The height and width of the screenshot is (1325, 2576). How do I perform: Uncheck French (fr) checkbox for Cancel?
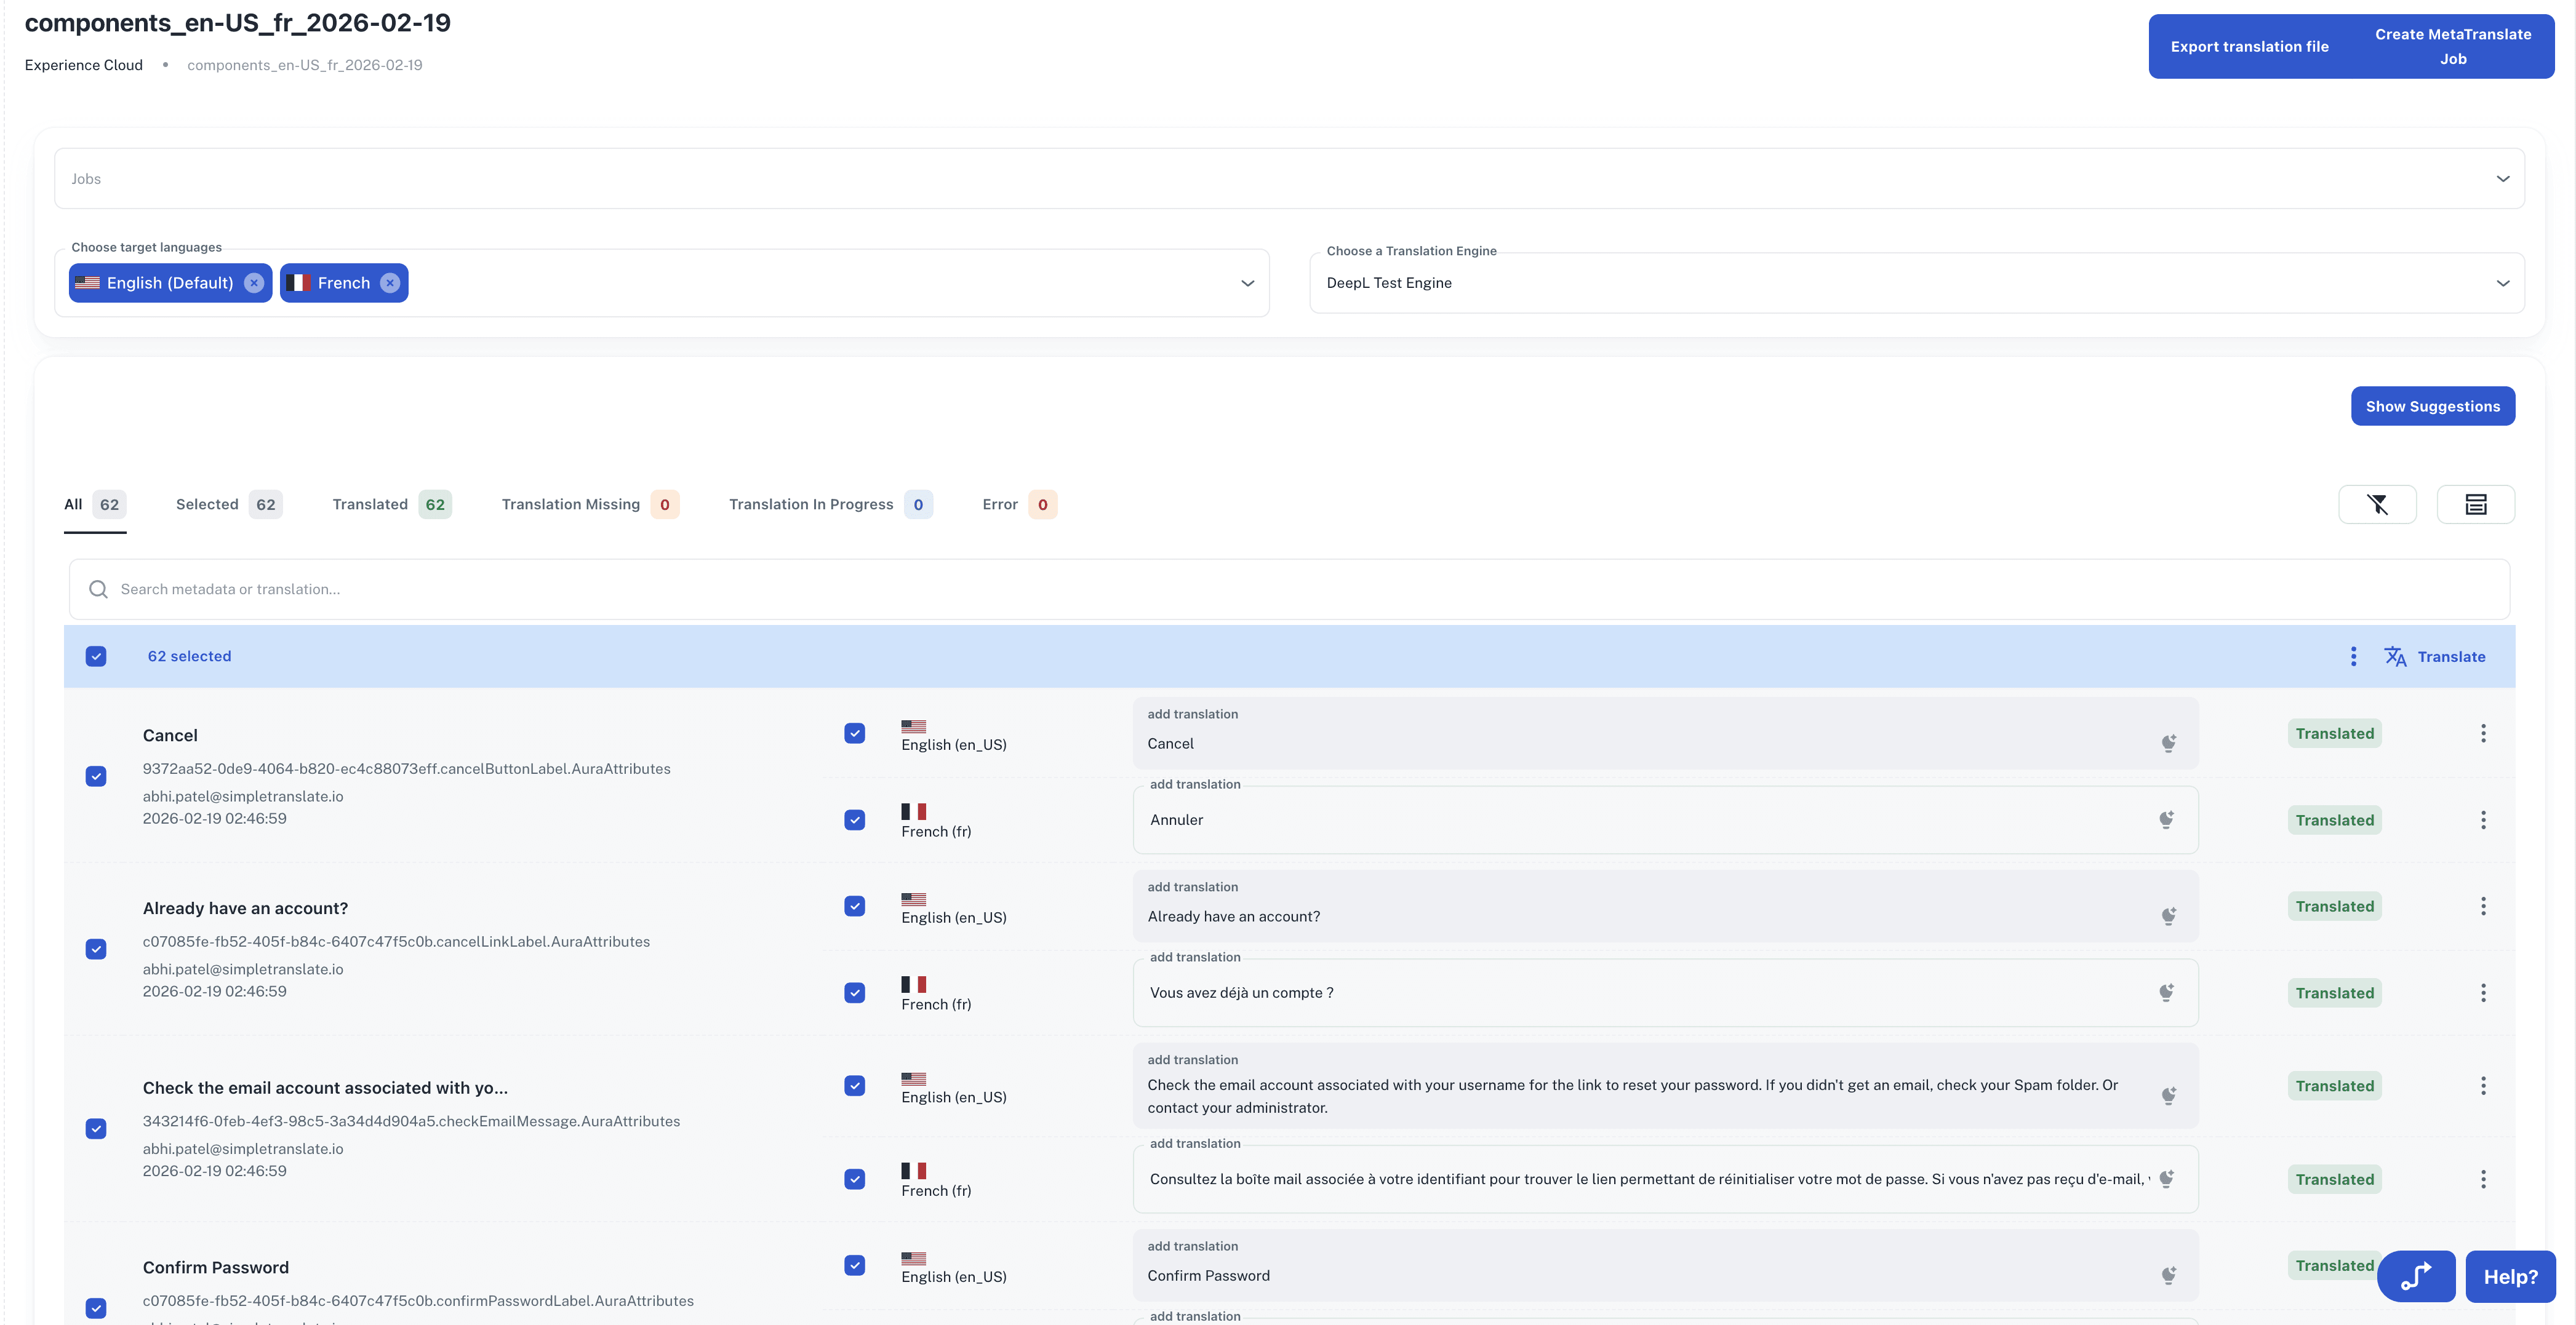(854, 821)
